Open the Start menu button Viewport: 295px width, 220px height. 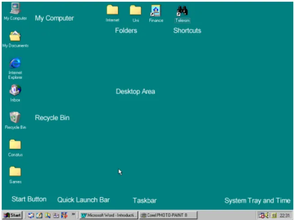[13, 216]
